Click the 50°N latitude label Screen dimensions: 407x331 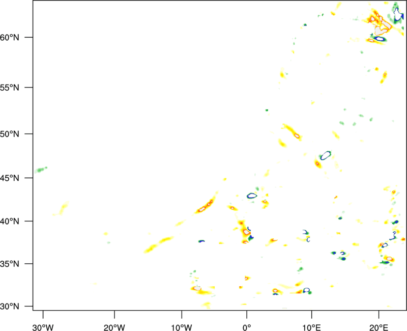[9, 134]
